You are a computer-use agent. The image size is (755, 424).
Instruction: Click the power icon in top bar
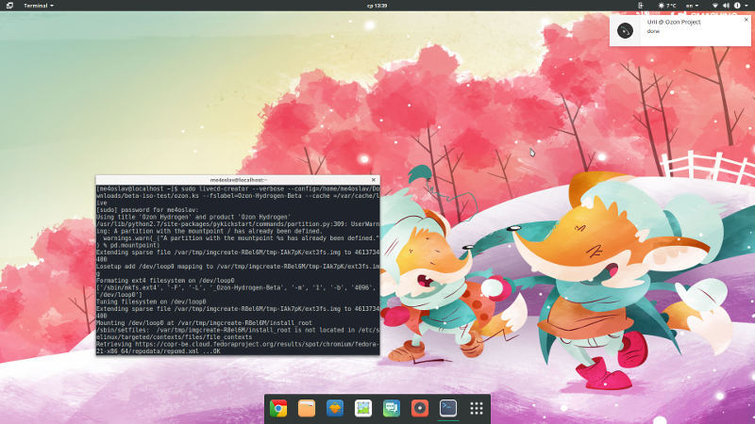(x=737, y=6)
